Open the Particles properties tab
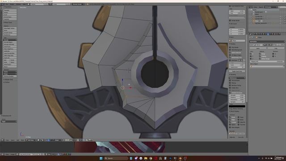The width and height of the screenshot is (286, 161). pos(277,34)
